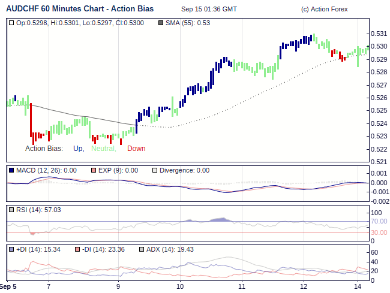
Task: Select the red 'Down' action bias label
Action: [x=136, y=149]
